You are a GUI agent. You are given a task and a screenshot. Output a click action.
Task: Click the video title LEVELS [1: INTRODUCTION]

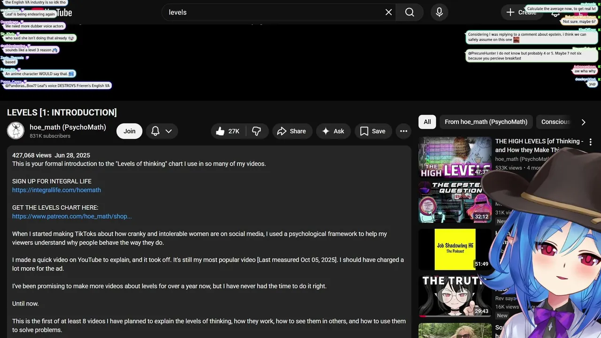[62, 112]
